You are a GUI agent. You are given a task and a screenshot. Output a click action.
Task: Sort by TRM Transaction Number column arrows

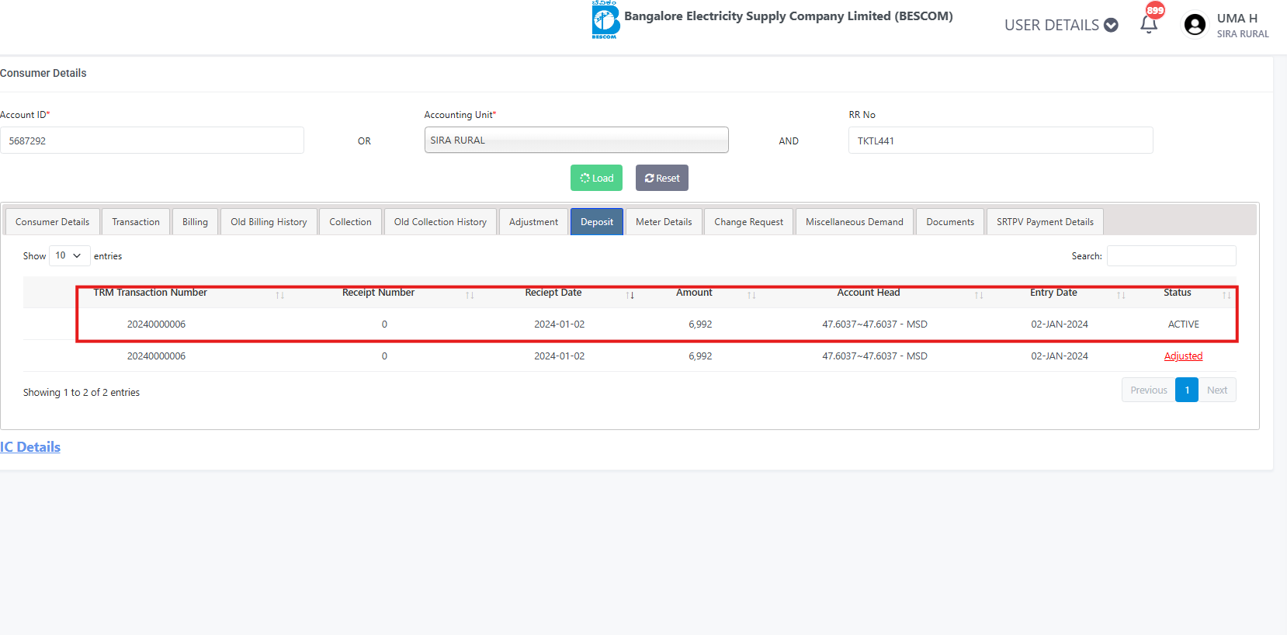pyautogui.click(x=280, y=295)
